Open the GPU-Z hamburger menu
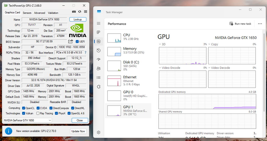 click(86, 11)
